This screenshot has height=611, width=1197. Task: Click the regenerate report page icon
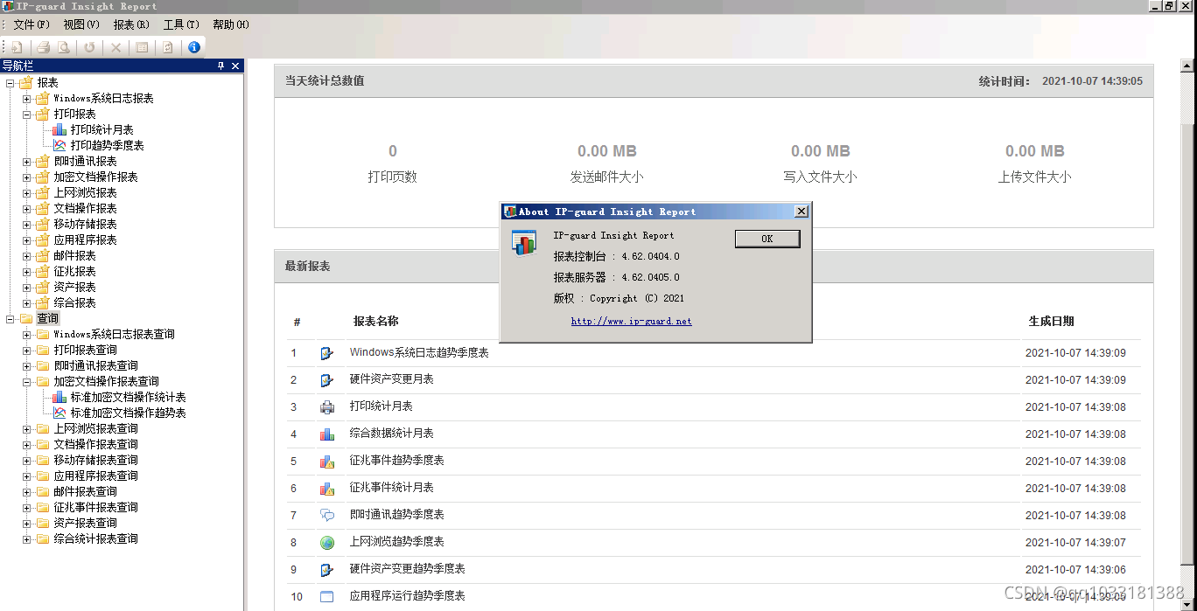[x=168, y=47]
